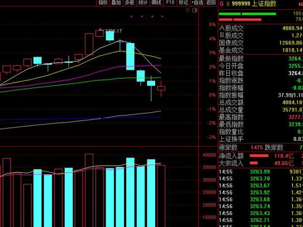Click the 上证换手 row label
The image size is (303, 227).
coord(231,139)
